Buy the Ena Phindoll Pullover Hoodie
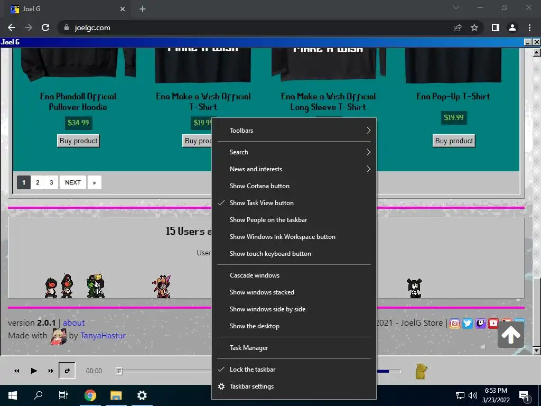This screenshot has height=406, width=541. [78, 141]
